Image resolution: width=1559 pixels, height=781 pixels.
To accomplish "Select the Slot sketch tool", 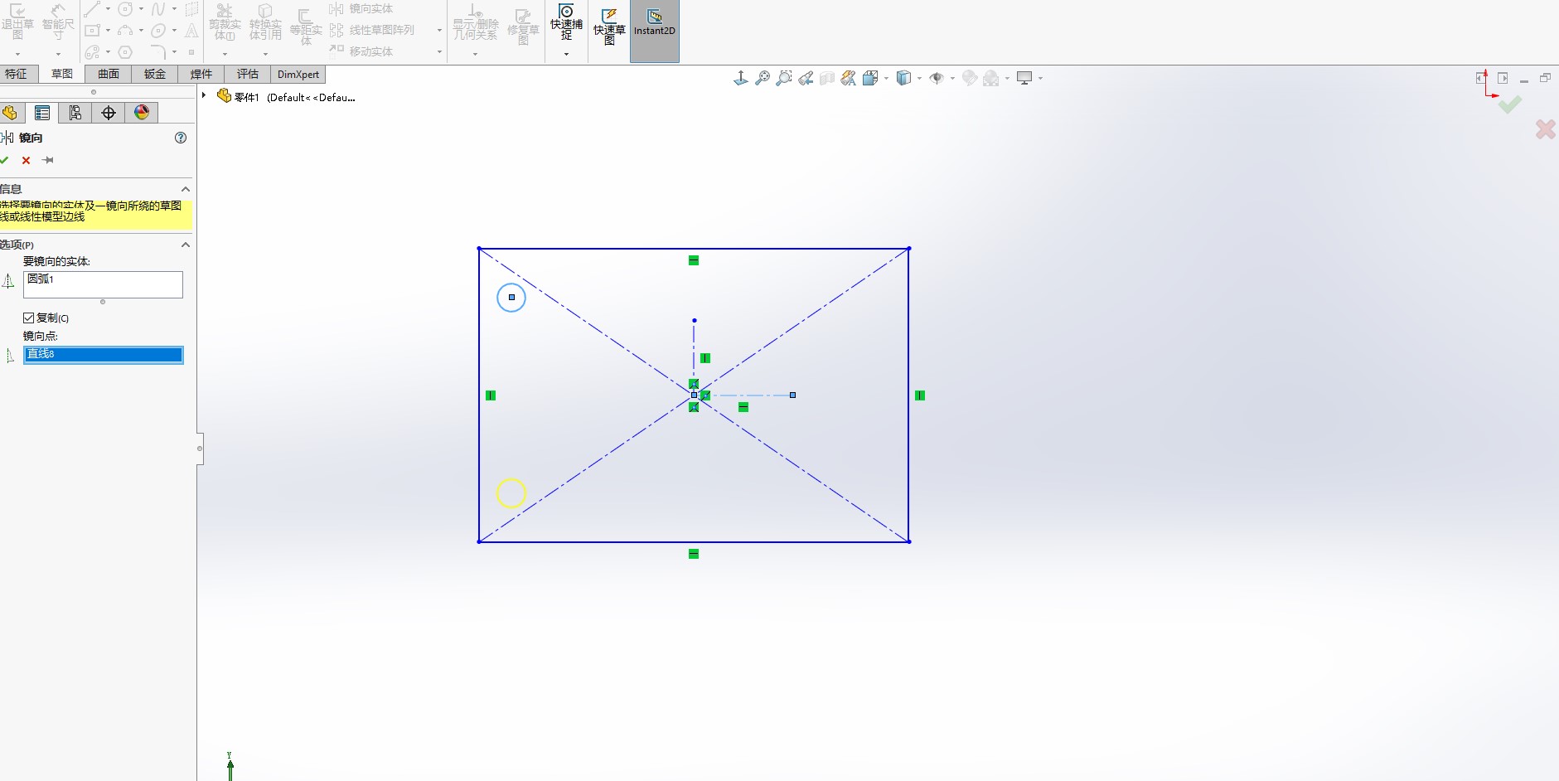I will click(x=92, y=52).
